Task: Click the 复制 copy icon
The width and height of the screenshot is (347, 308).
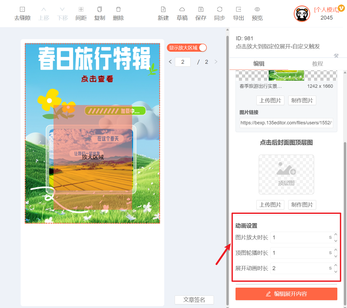Action: click(99, 9)
